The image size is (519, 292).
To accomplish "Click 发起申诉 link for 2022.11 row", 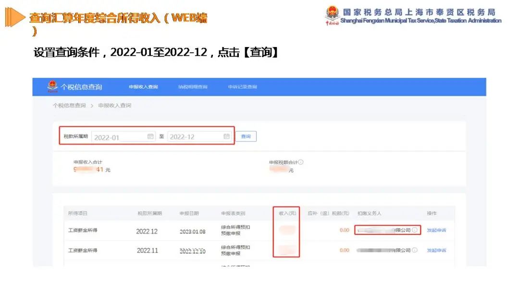I will tap(436, 250).
